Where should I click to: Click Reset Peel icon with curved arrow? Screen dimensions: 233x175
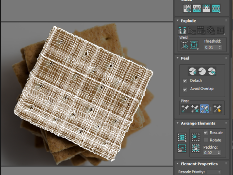212,71
